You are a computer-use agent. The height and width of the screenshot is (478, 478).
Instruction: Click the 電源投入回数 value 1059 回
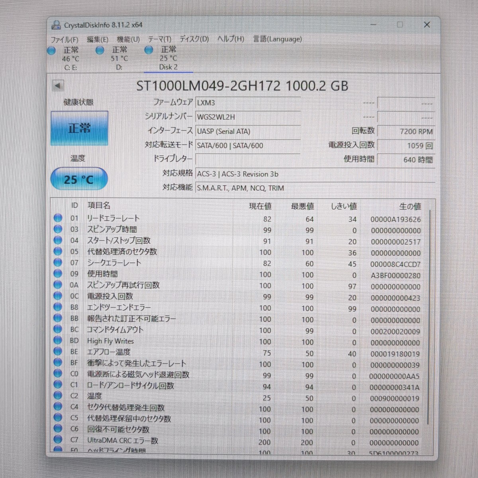[406, 145]
